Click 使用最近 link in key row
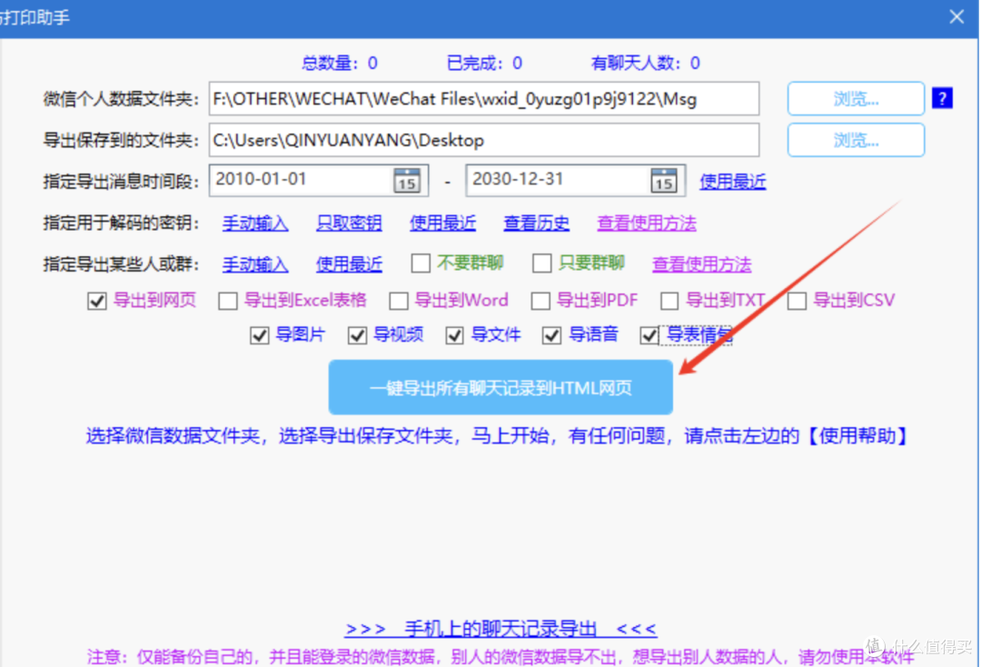Viewport: 981px width, 667px height. 443,223
